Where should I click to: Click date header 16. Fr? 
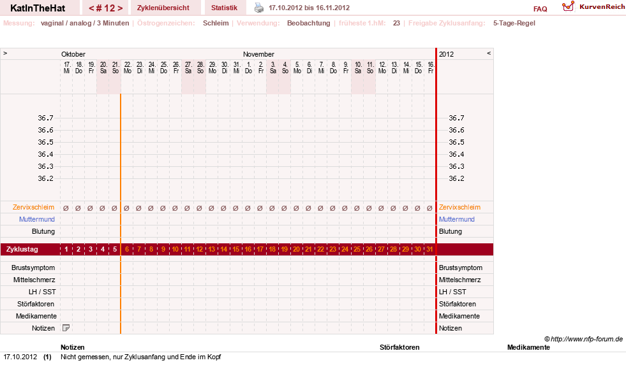(x=430, y=68)
